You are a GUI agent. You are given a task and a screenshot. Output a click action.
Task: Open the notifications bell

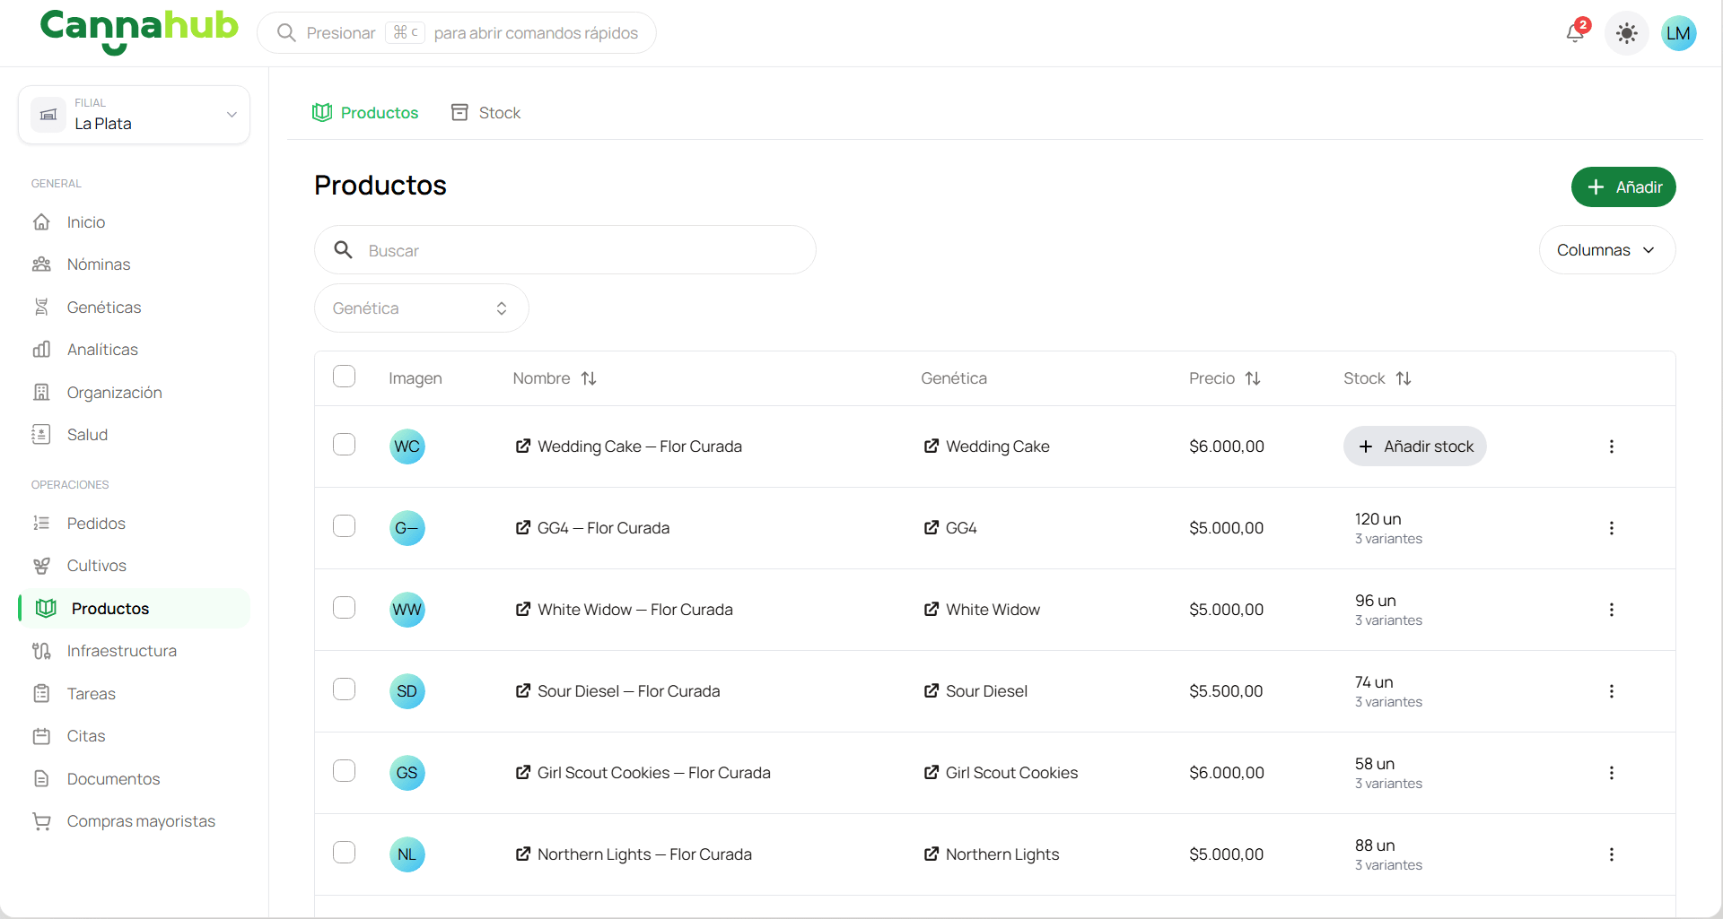click(x=1576, y=32)
